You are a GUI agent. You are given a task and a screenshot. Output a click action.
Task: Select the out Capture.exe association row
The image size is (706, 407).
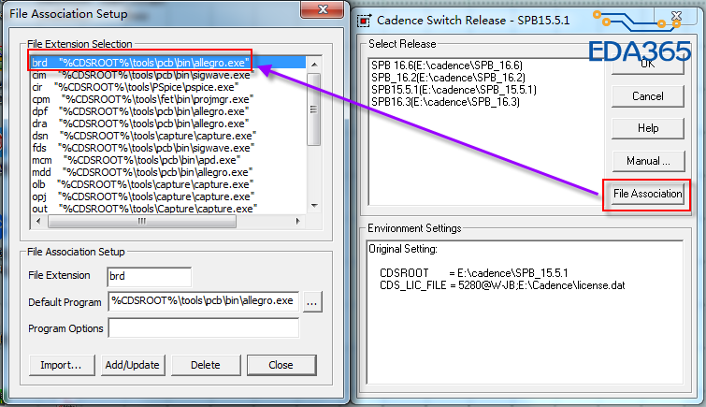point(168,209)
